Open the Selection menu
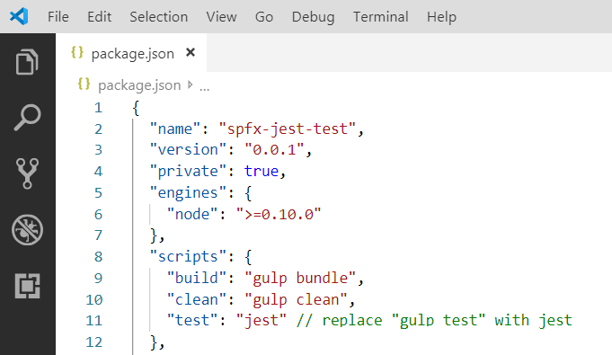Image resolution: width=612 pixels, height=355 pixels. click(x=158, y=17)
